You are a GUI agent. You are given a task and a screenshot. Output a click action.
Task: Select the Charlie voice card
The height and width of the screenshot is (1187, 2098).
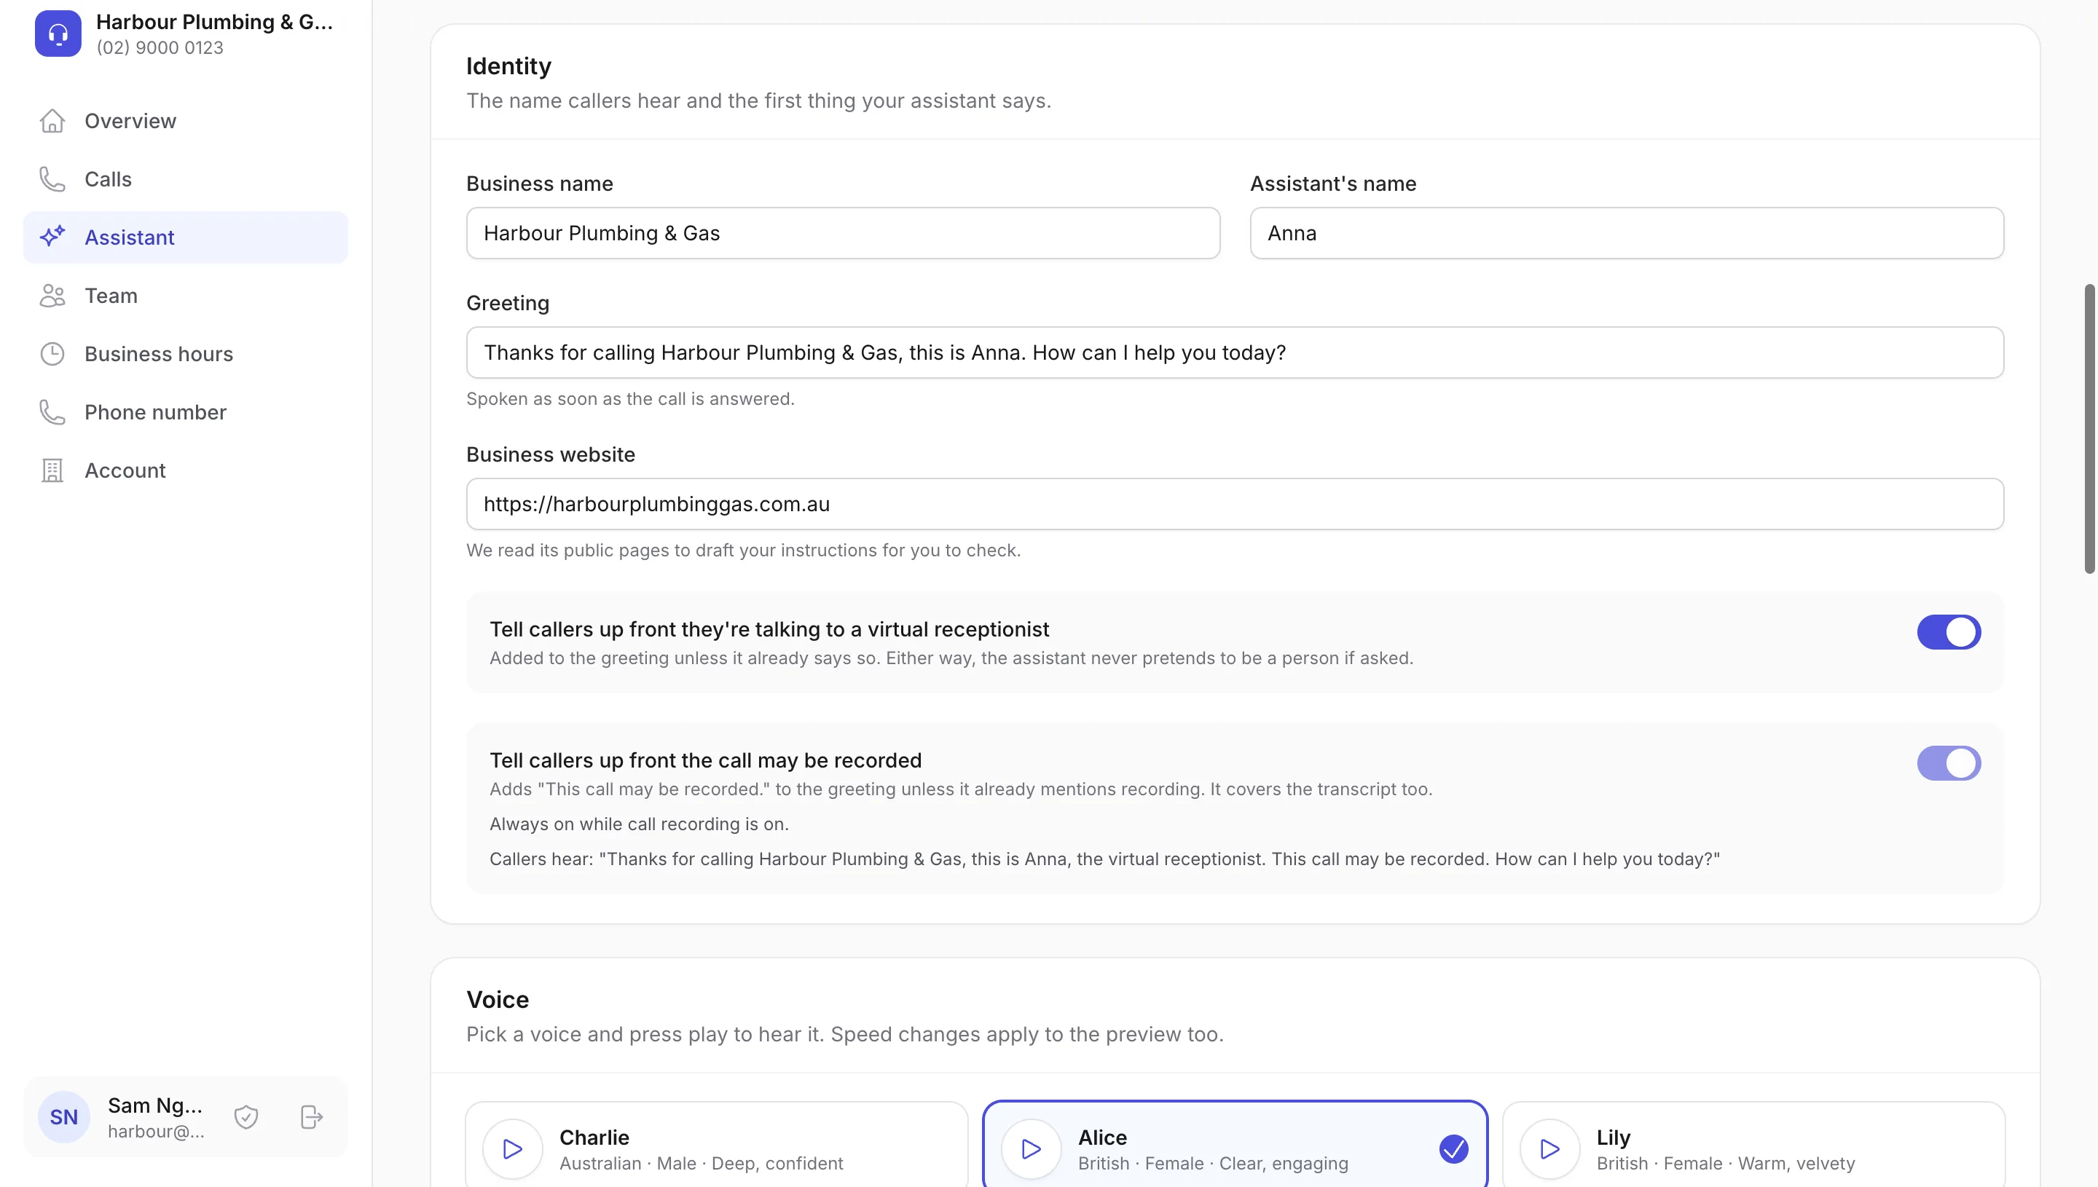717,1145
